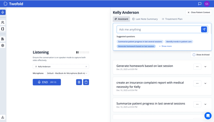Send the assistant question with paper plane

tap(204, 29)
